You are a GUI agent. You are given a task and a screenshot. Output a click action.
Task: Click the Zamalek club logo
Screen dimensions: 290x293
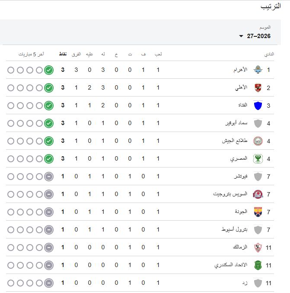click(x=258, y=248)
